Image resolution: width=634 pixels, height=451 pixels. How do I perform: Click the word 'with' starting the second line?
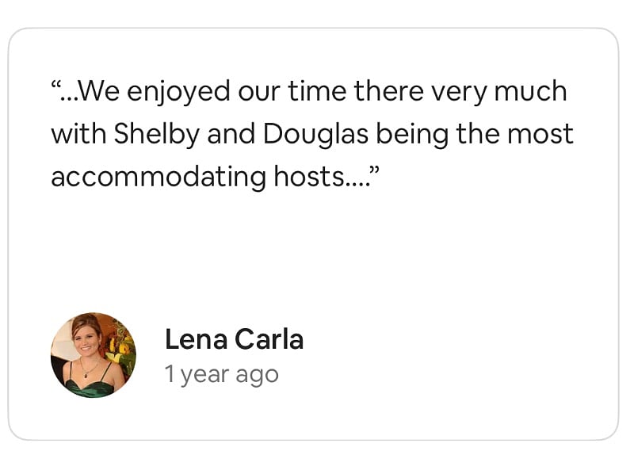(78, 134)
